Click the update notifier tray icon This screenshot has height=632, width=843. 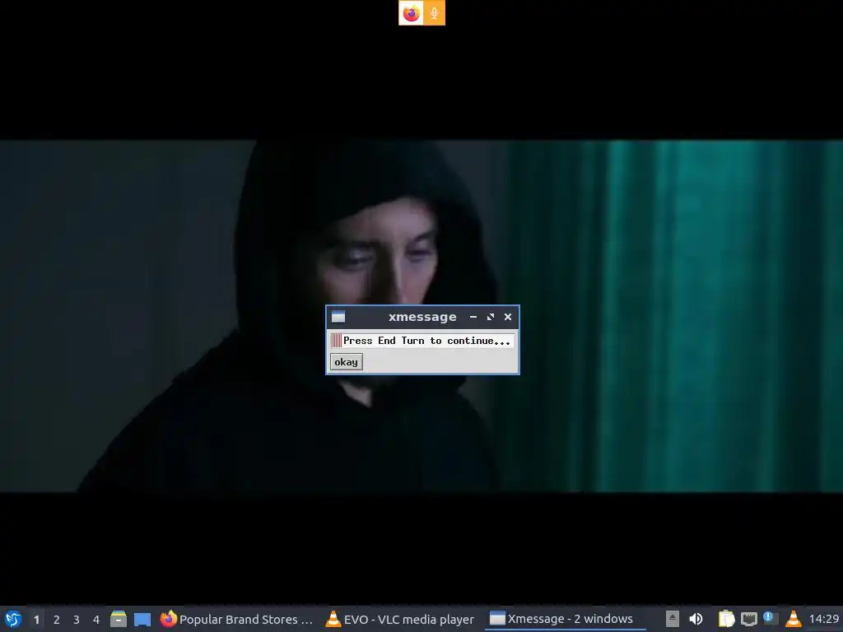tap(771, 618)
